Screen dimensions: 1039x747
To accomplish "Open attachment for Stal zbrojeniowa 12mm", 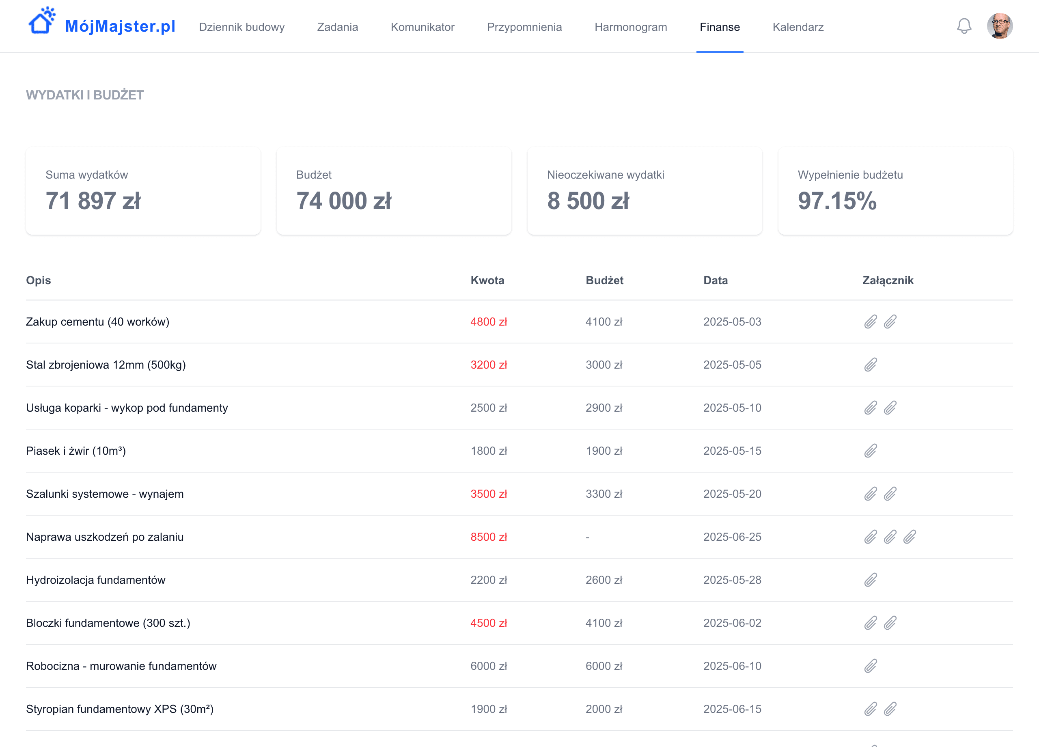I will [871, 365].
